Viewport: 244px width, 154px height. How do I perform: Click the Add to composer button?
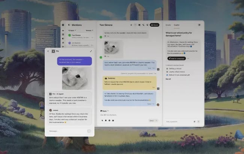(x=177, y=59)
